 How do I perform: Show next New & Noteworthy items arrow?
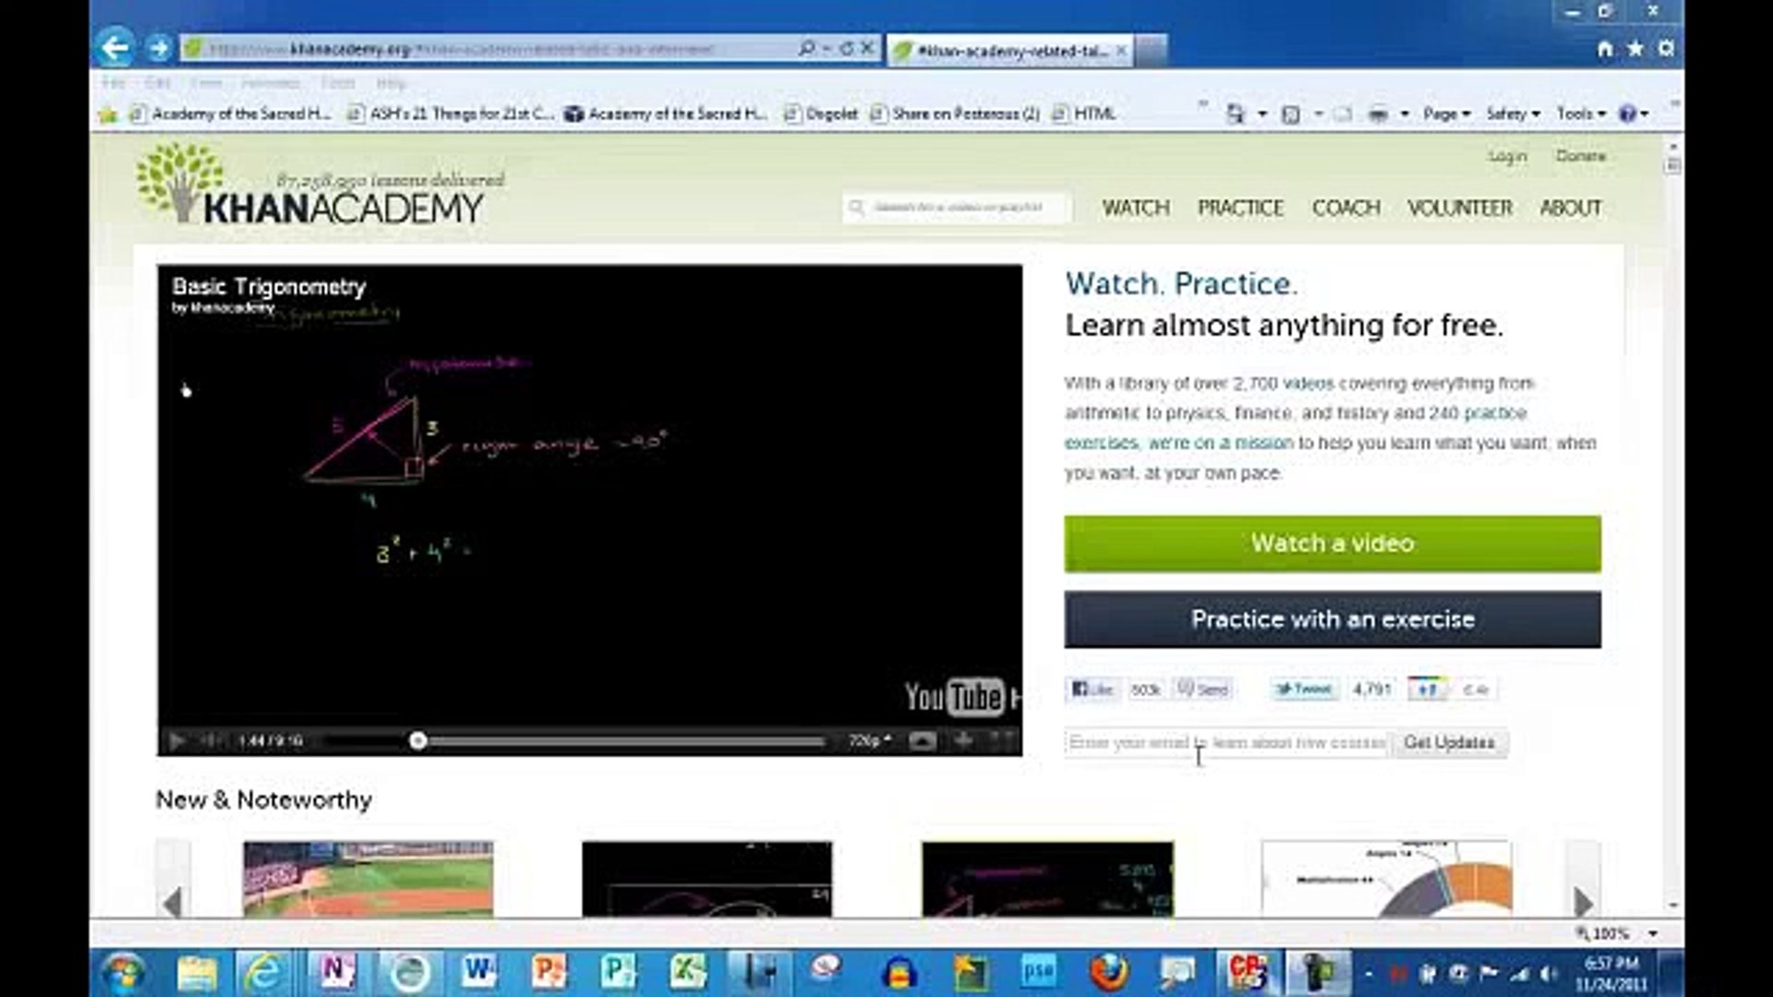pyautogui.click(x=1583, y=901)
